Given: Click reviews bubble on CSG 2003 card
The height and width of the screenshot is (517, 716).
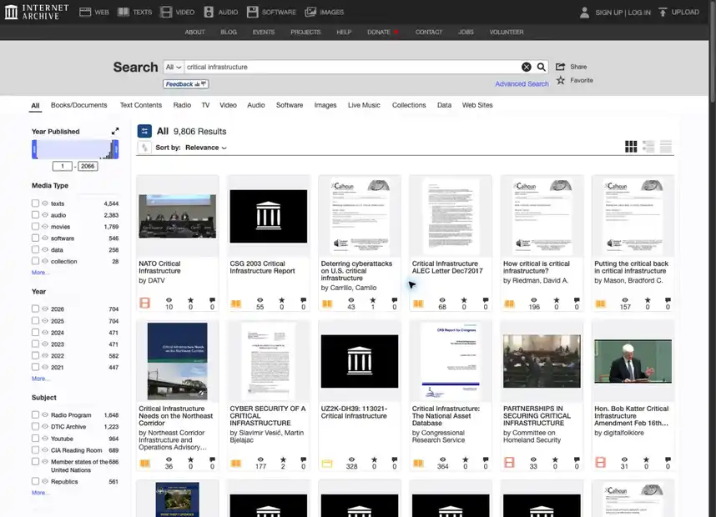Looking at the screenshot, I should coord(303,300).
